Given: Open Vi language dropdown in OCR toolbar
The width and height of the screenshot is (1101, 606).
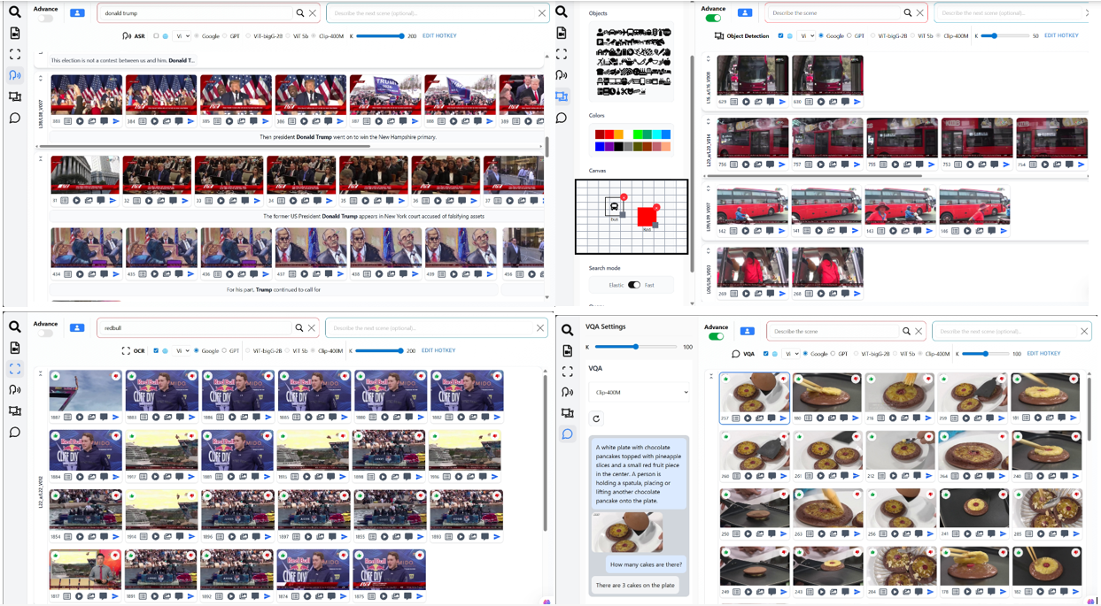Looking at the screenshot, I should (x=182, y=351).
